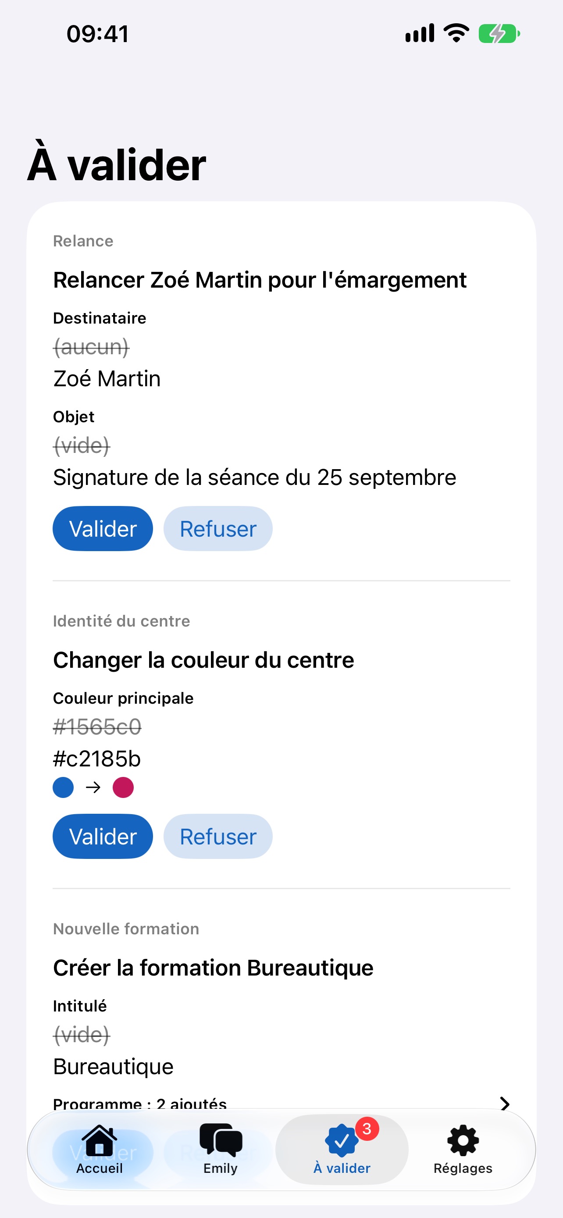This screenshot has height=1218, width=563.
Task: Validate the center color change
Action: pos(103,837)
